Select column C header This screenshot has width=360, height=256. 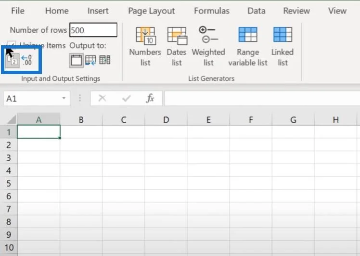124,120
